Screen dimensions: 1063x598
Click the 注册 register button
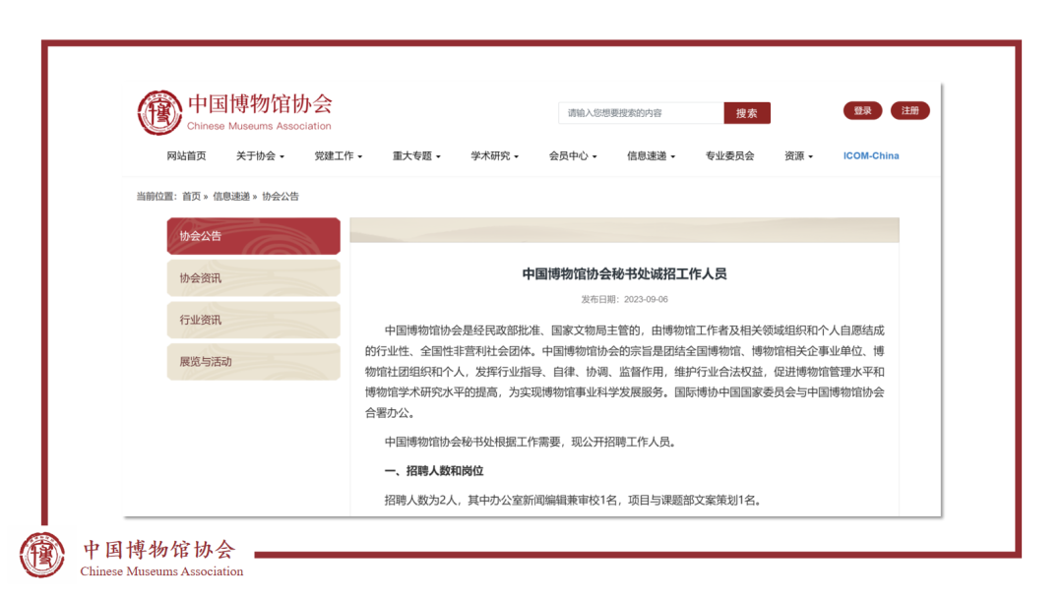909,110
